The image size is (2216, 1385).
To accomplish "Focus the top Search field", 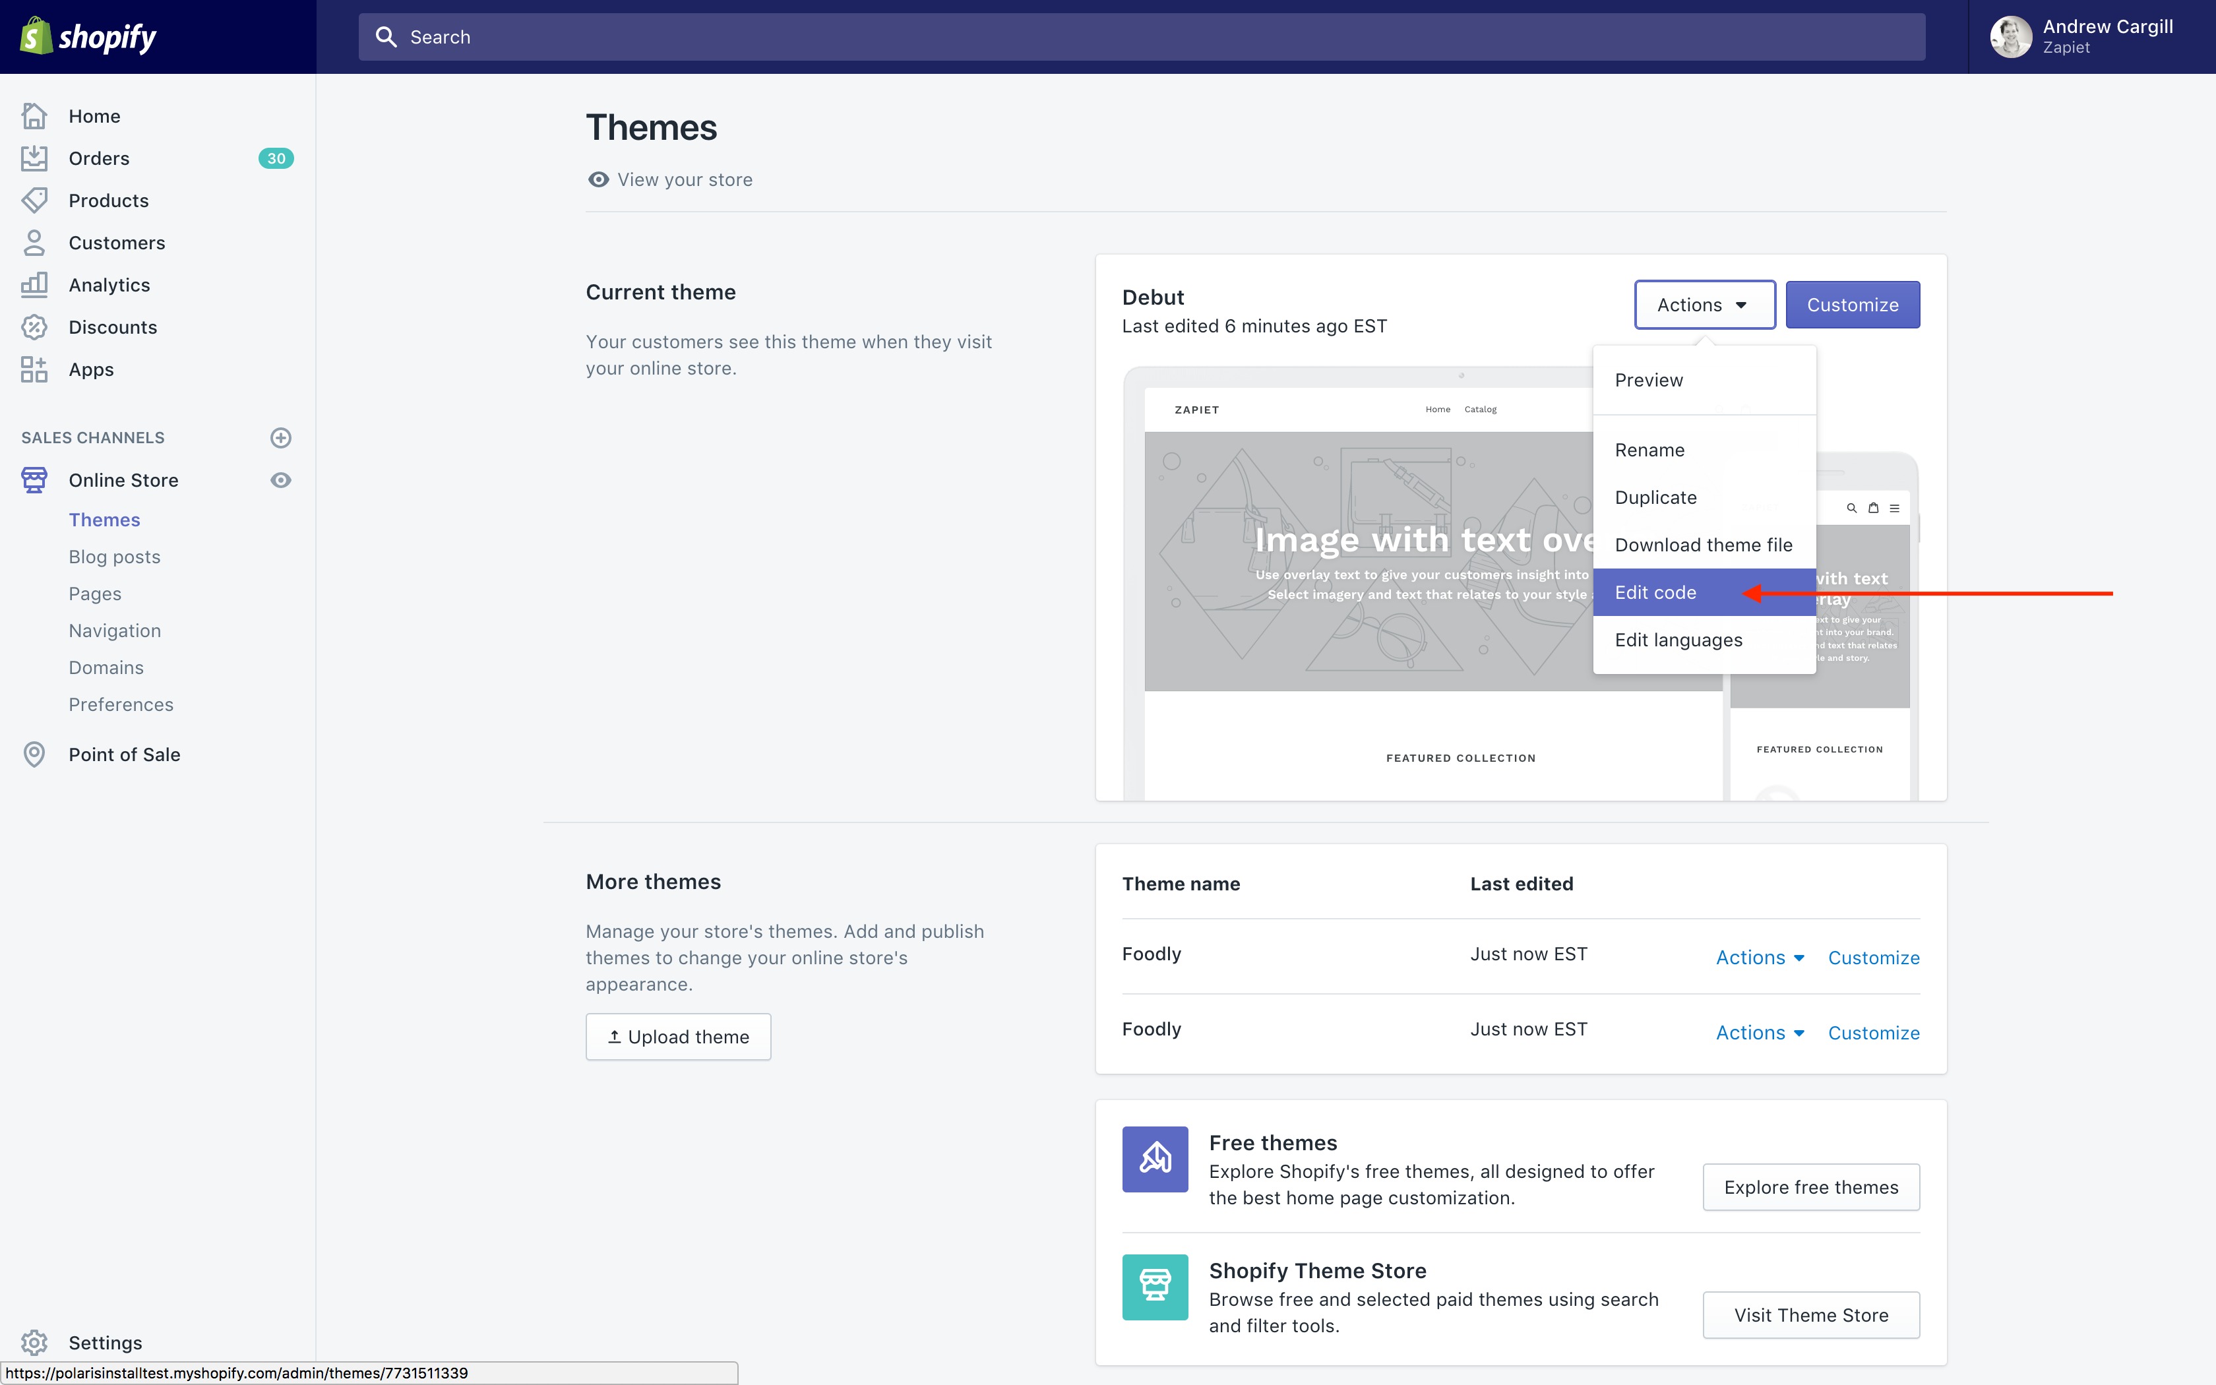I will click(1140, 37).
